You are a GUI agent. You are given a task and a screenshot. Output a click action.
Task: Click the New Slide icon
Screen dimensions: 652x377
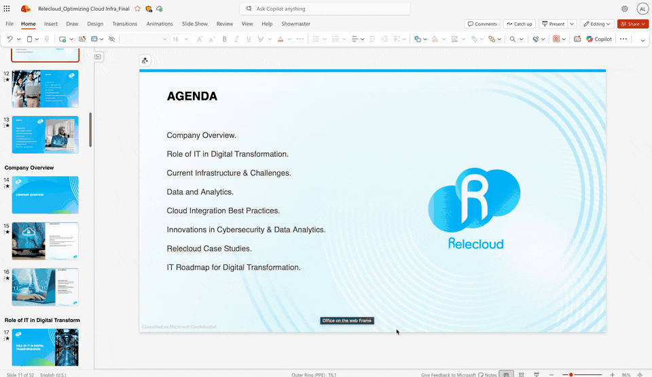coord(62,39)
